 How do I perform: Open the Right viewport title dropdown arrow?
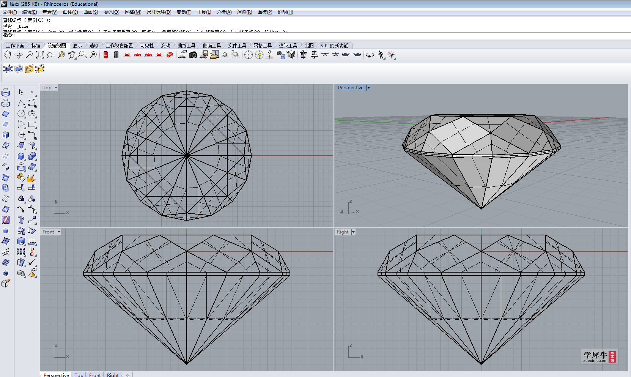(x=353, y=232)
